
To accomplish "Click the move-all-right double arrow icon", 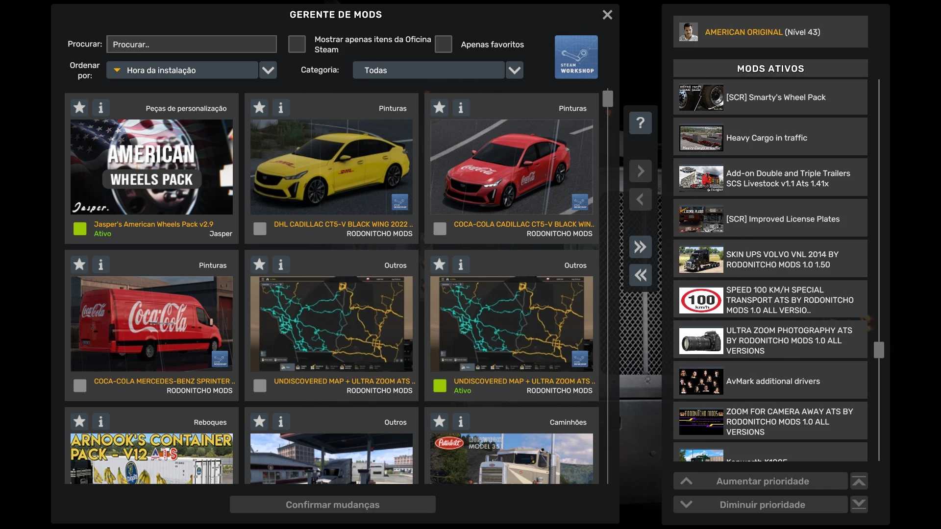I will (x=640, y=247).
